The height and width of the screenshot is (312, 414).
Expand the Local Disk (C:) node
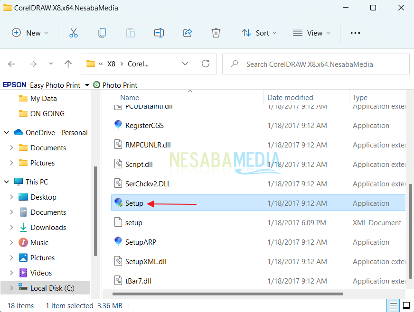11,288
